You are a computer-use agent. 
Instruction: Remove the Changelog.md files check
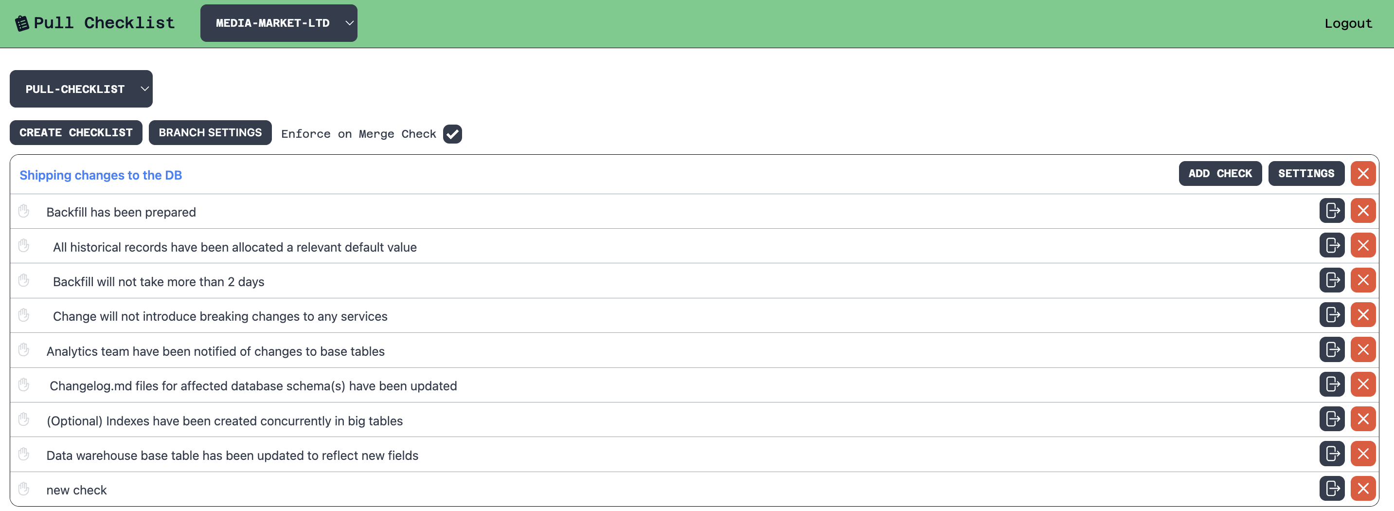click(x=1362, y=384)
